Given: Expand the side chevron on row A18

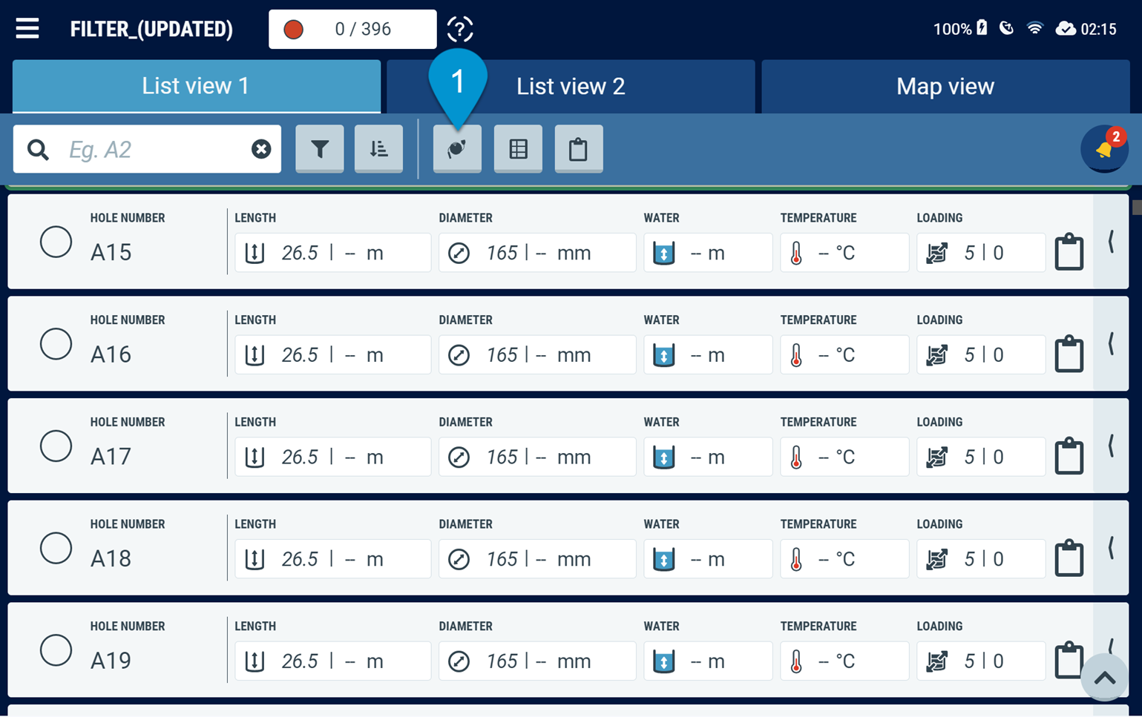Looking at the screenshot, I should coord(1111,548).
